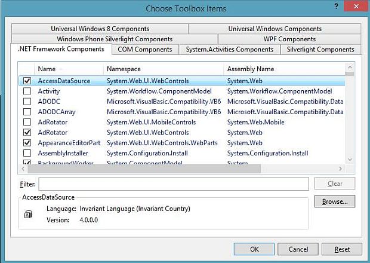Screen dimensions: 370x263
Task: Click the help question mark icon
Action: coord(336,6)
